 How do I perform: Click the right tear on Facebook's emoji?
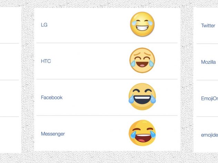pos(153,99)
